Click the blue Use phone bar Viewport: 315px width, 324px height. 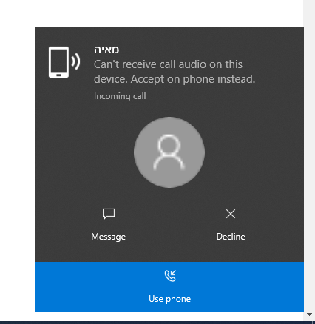point(169,287)
